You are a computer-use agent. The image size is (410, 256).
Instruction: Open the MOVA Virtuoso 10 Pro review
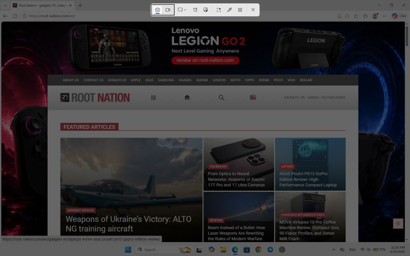click(309, 230)
